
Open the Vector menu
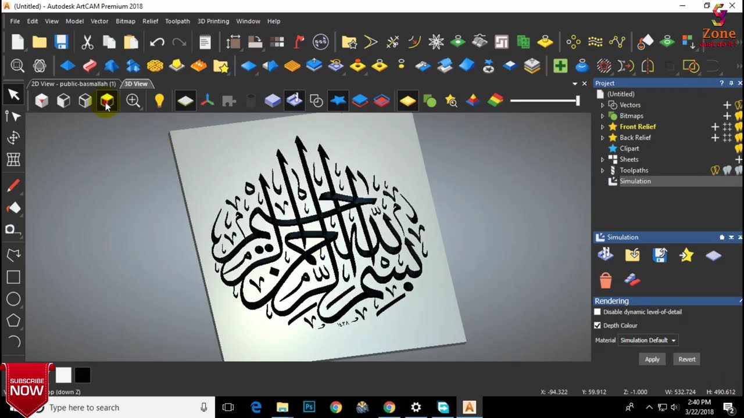pos(99,21)
